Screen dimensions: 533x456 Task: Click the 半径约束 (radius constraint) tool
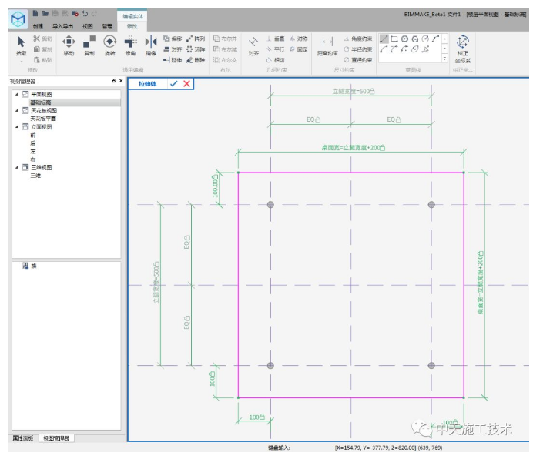pyautogui.click(x=358, y=49)
